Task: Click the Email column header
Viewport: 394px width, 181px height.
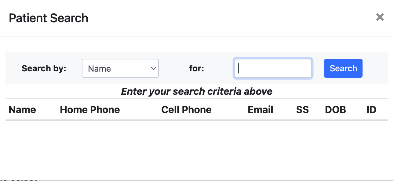Action: (x=260, y=109)
